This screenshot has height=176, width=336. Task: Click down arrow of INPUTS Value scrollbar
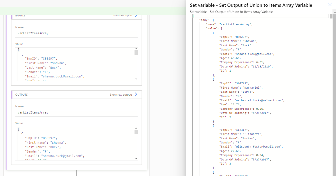click(x=136, y=79)
